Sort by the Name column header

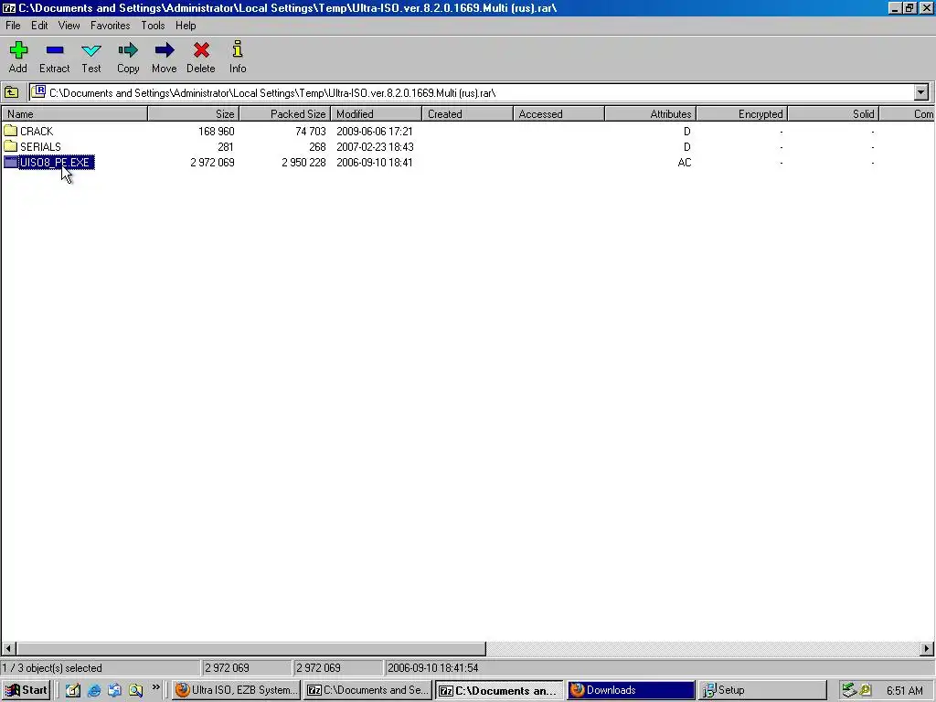[75, 114]
